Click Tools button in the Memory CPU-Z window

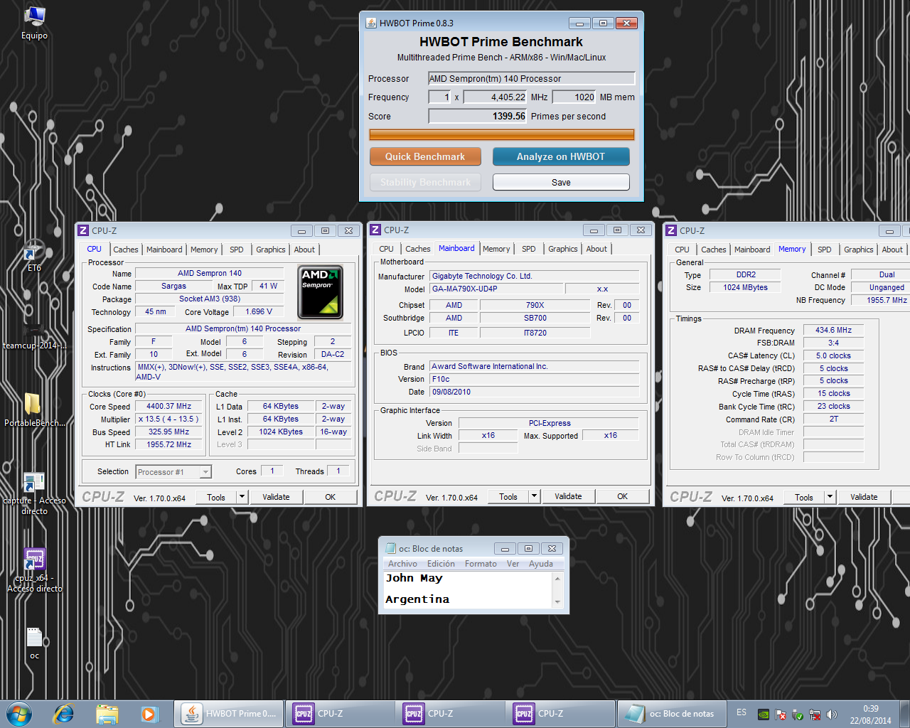804,497
